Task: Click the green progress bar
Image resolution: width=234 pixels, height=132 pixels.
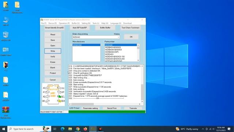Action: point(107,112)
